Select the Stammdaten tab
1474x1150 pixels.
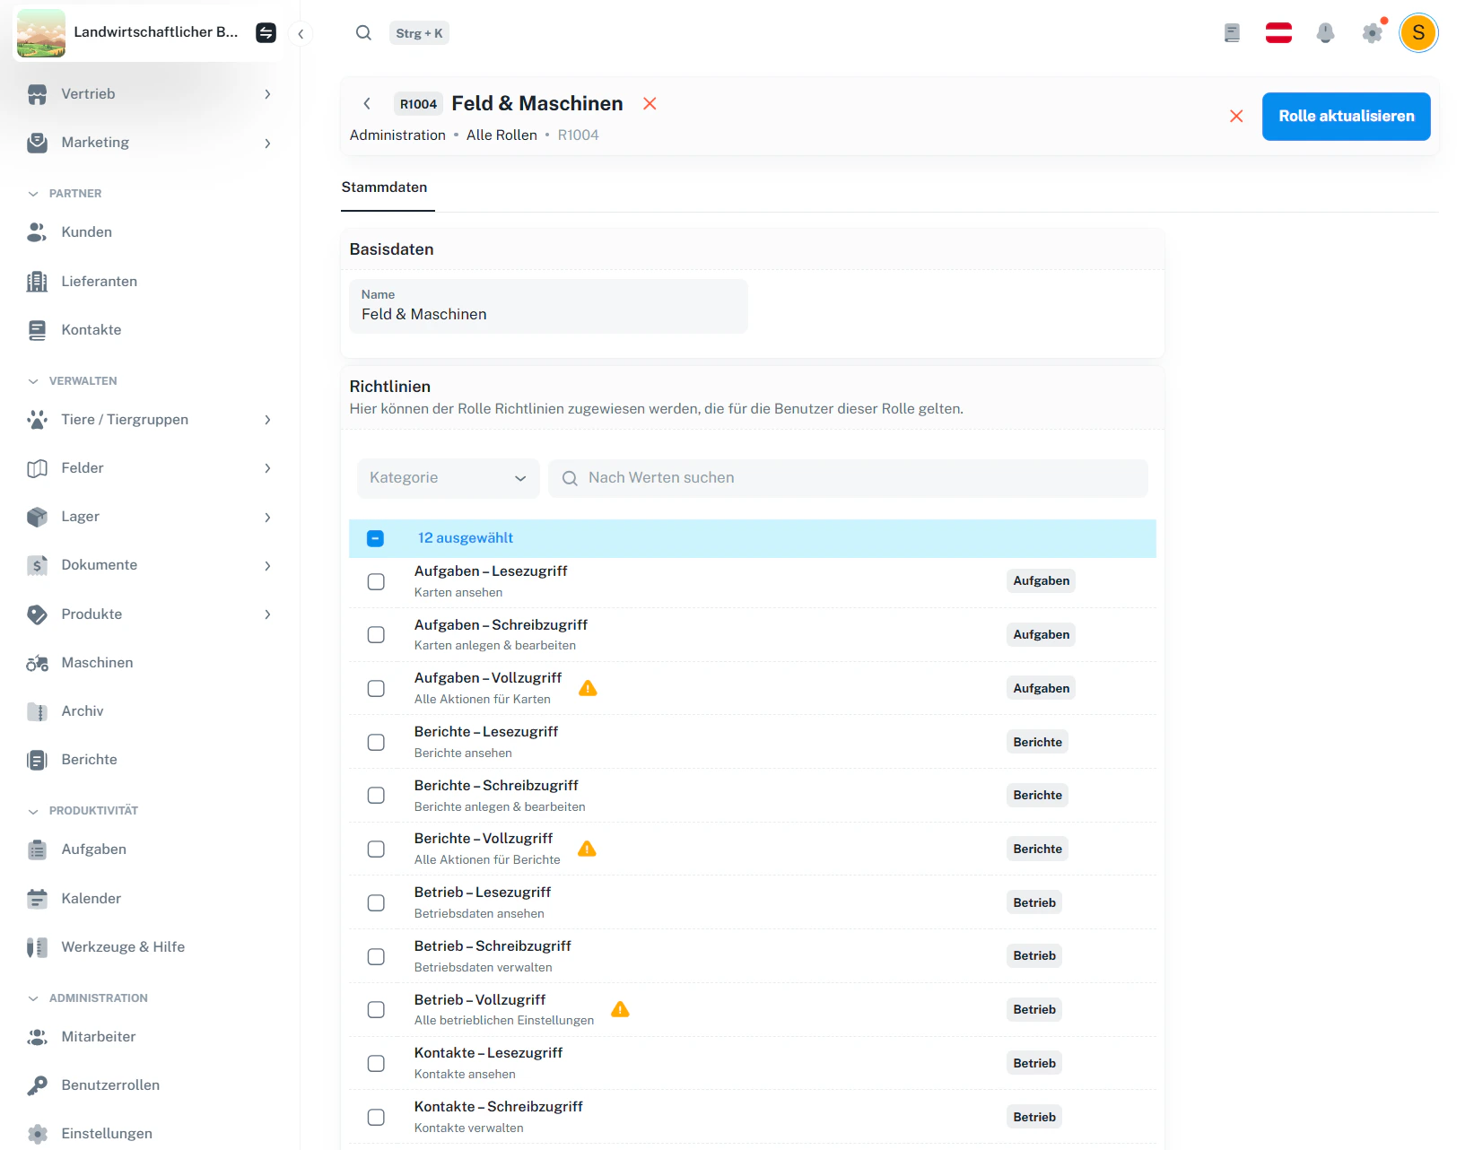point(384,187)
